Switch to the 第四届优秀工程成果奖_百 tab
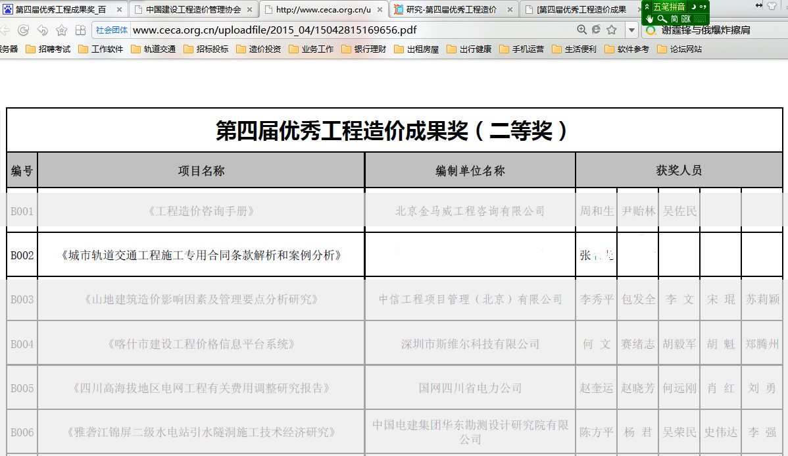 pos(61,9)
